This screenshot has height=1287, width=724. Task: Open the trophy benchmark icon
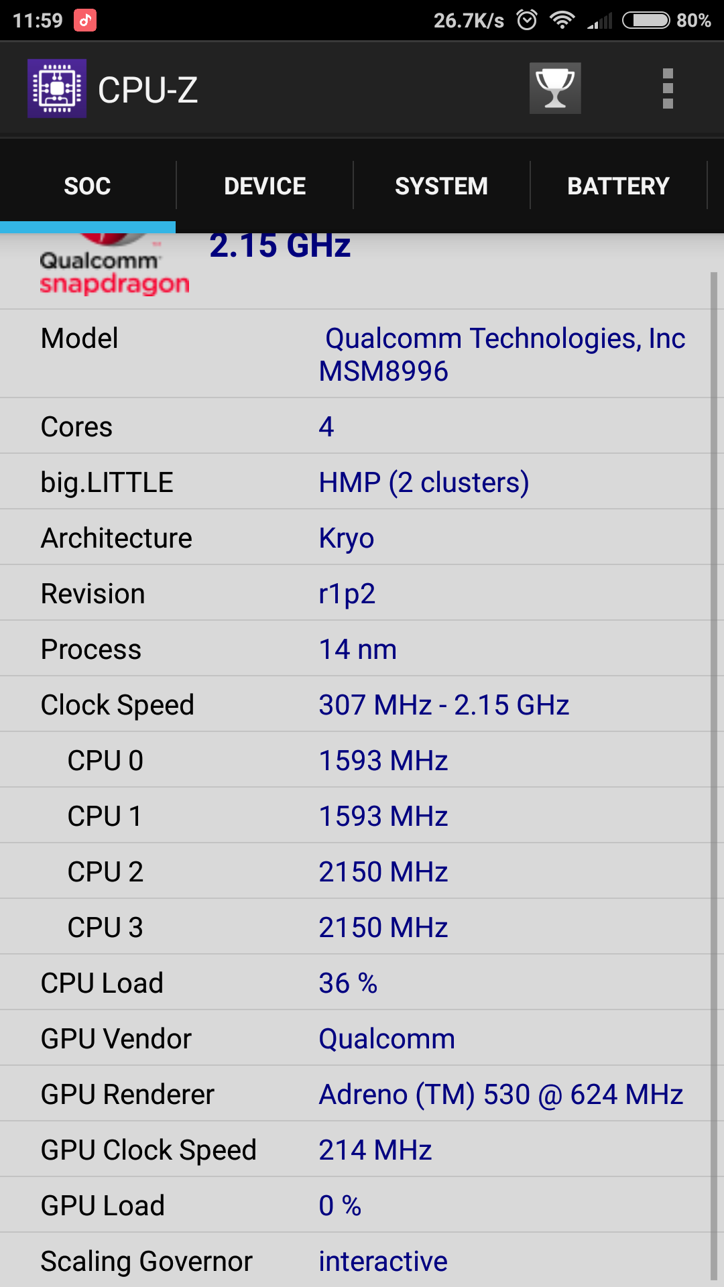pos(555,88)
